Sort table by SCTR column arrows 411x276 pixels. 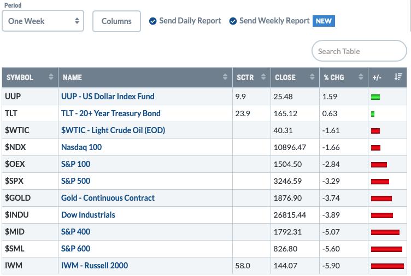263,77
